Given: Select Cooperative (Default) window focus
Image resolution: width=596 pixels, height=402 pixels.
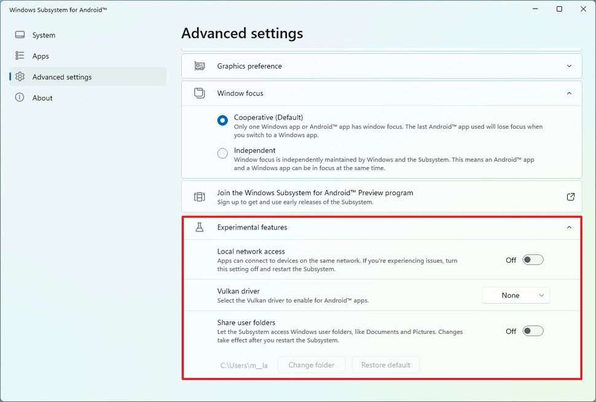Looking at the screenshot, I should [223, 120].
